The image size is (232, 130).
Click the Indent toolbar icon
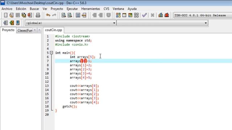click(x=94, y=15)
